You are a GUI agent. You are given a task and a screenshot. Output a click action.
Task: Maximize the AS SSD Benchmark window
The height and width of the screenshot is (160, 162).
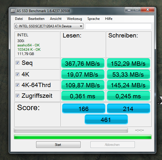pyautogui.click(x=137, y=10)
